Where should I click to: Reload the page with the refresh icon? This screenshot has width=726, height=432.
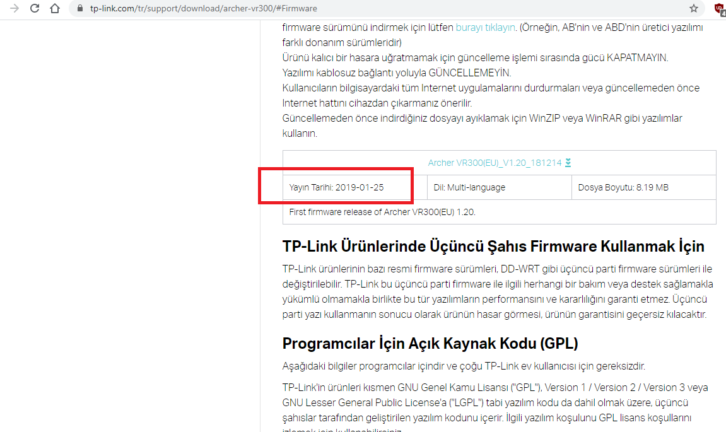35,8
